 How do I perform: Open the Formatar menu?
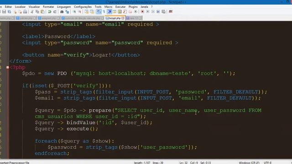[48, 7]
